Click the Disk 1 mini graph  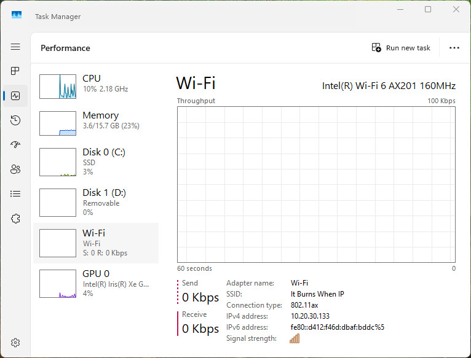tap(58, 203)
